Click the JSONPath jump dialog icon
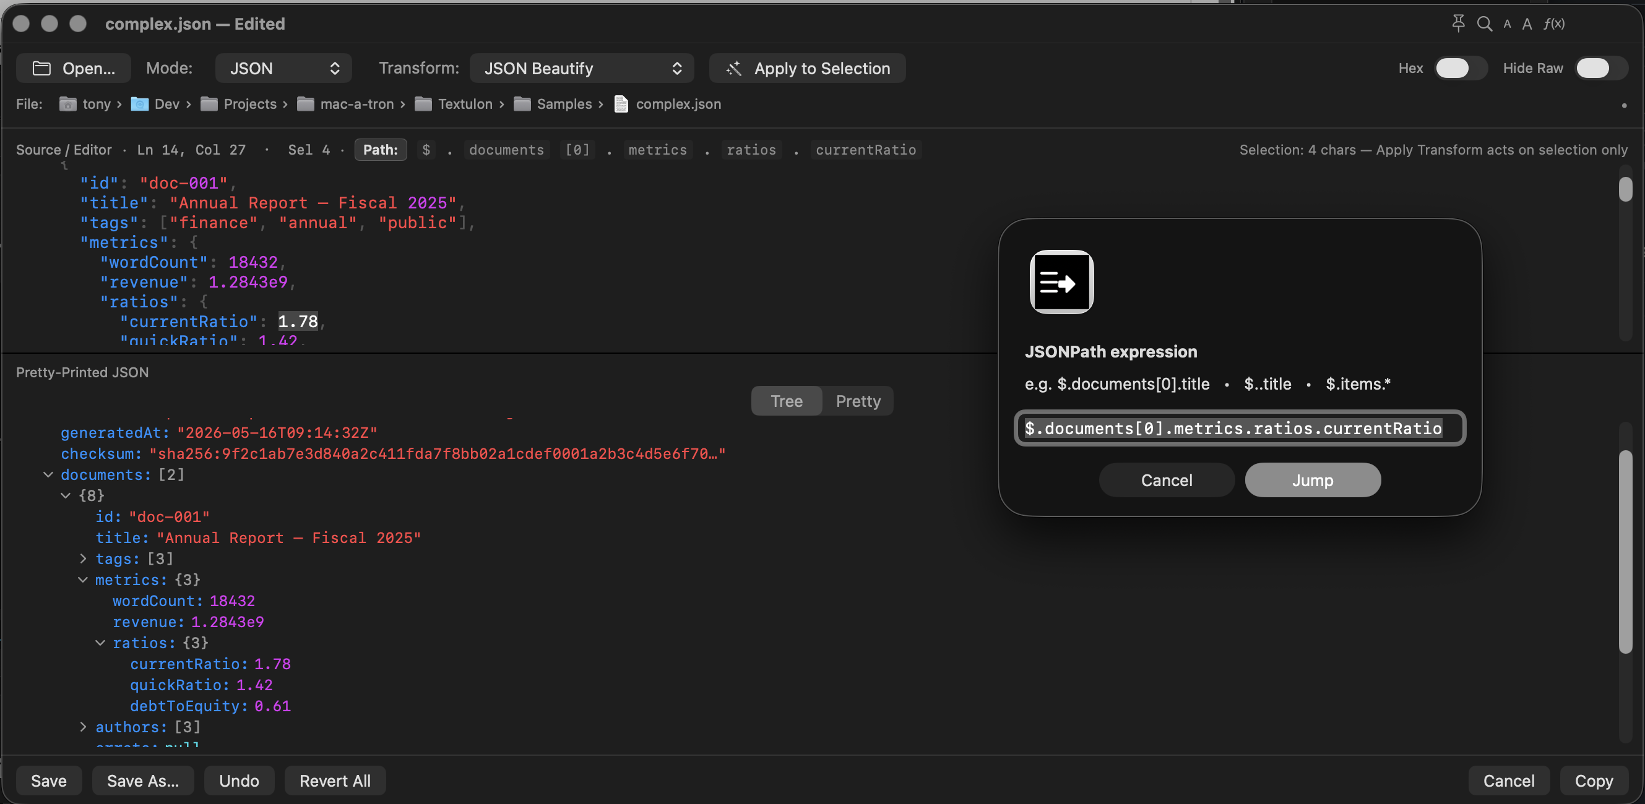Image resolution: width=1645 pixels, height=804 pixels. click(x=1061, y=281)
